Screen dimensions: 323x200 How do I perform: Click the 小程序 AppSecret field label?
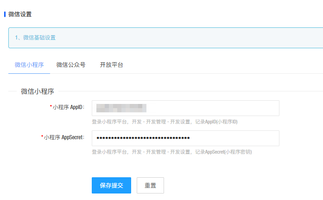click(x=64, y=138)
